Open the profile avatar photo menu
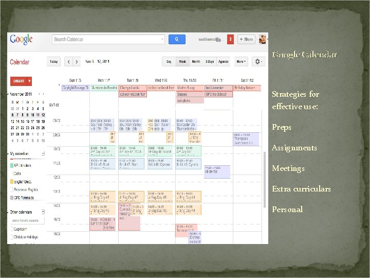Screen dimensions: 370x278 [x=262, y=39]
